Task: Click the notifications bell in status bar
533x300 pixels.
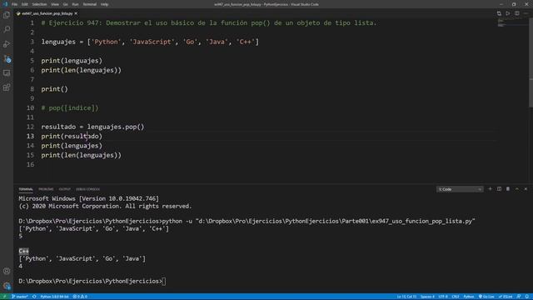Action: click(x=527, y=297)
